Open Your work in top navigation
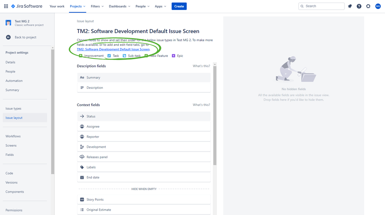 57,7
